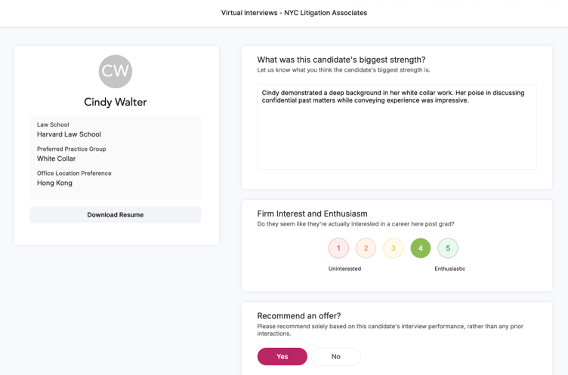The height and width of the screenshot is (375, 568).
Task: Click the Virtual Interviews page title
Action: [x=294, y=13]
